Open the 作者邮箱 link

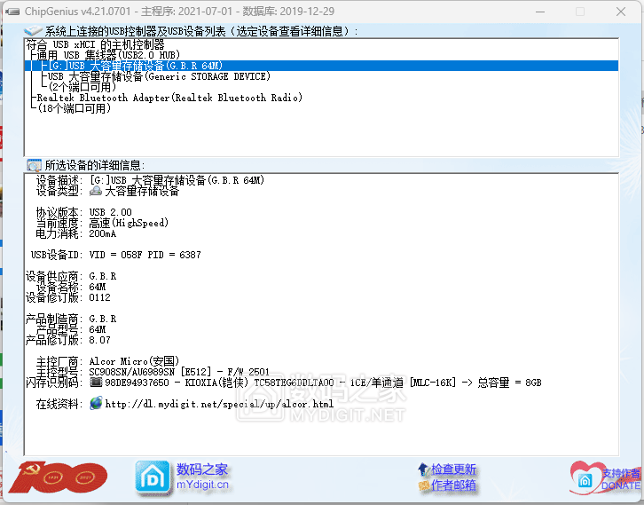point(453,485)
